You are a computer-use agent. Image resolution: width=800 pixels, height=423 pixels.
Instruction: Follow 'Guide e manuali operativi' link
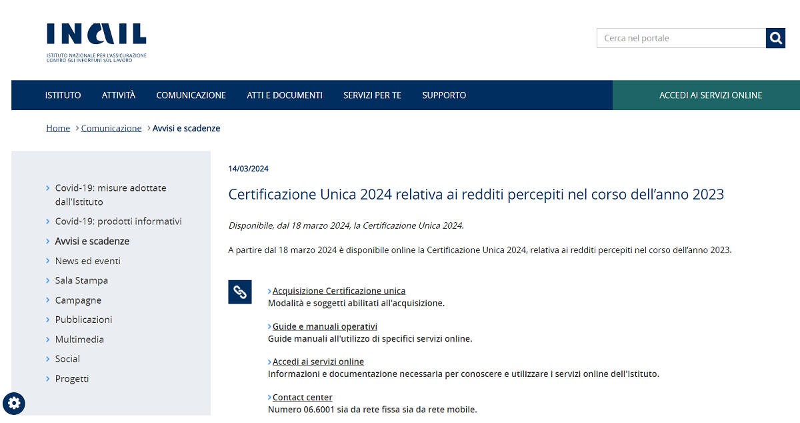coord(325,326)
